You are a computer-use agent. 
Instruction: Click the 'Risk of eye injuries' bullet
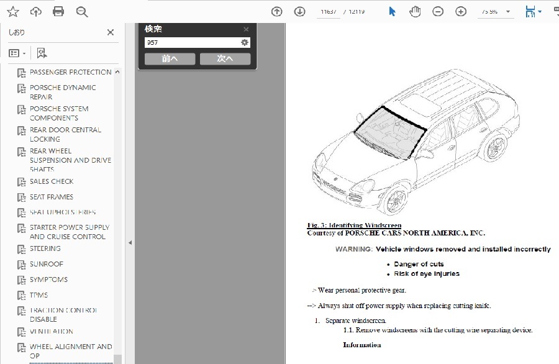[427, 274]
